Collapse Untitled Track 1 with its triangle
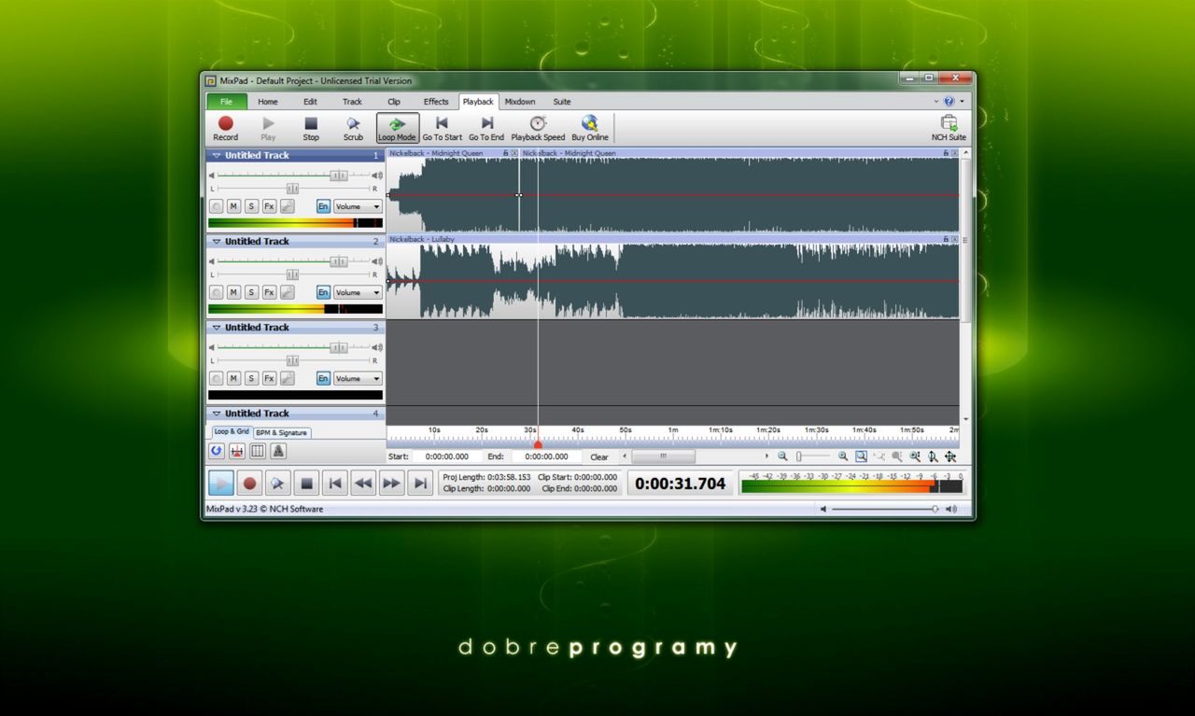 (217, 156)
